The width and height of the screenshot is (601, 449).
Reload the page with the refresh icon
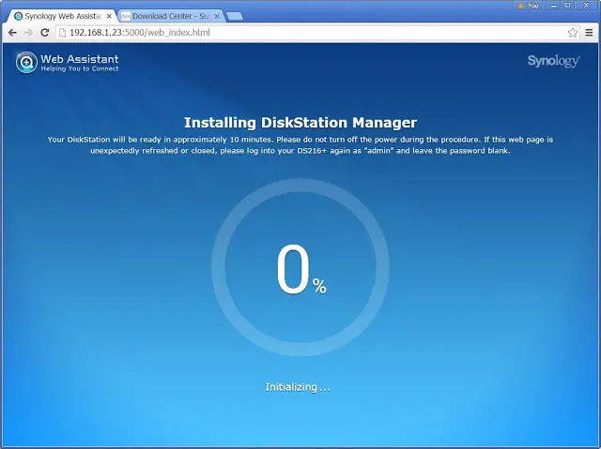coord(45,33)
